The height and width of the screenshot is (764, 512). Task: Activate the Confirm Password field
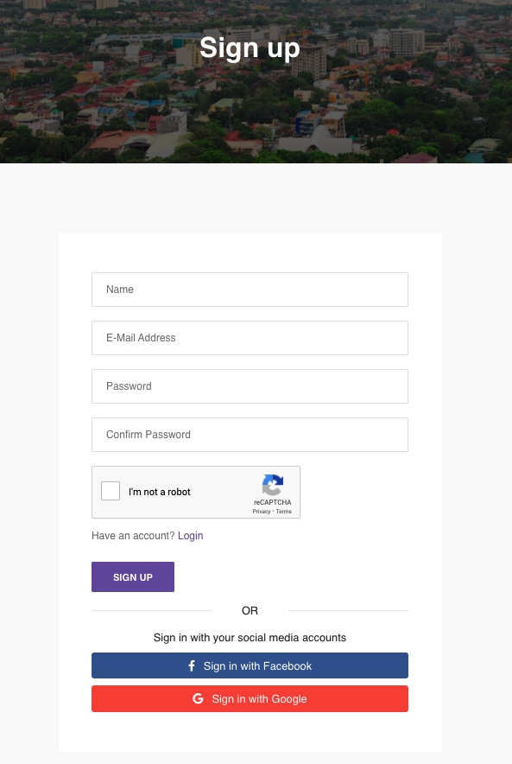tap(250, 435)
